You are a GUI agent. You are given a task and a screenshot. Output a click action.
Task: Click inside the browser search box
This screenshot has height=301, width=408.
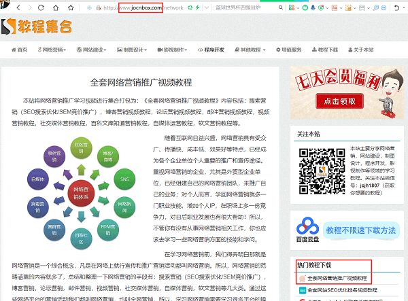[x=245, y=7]
